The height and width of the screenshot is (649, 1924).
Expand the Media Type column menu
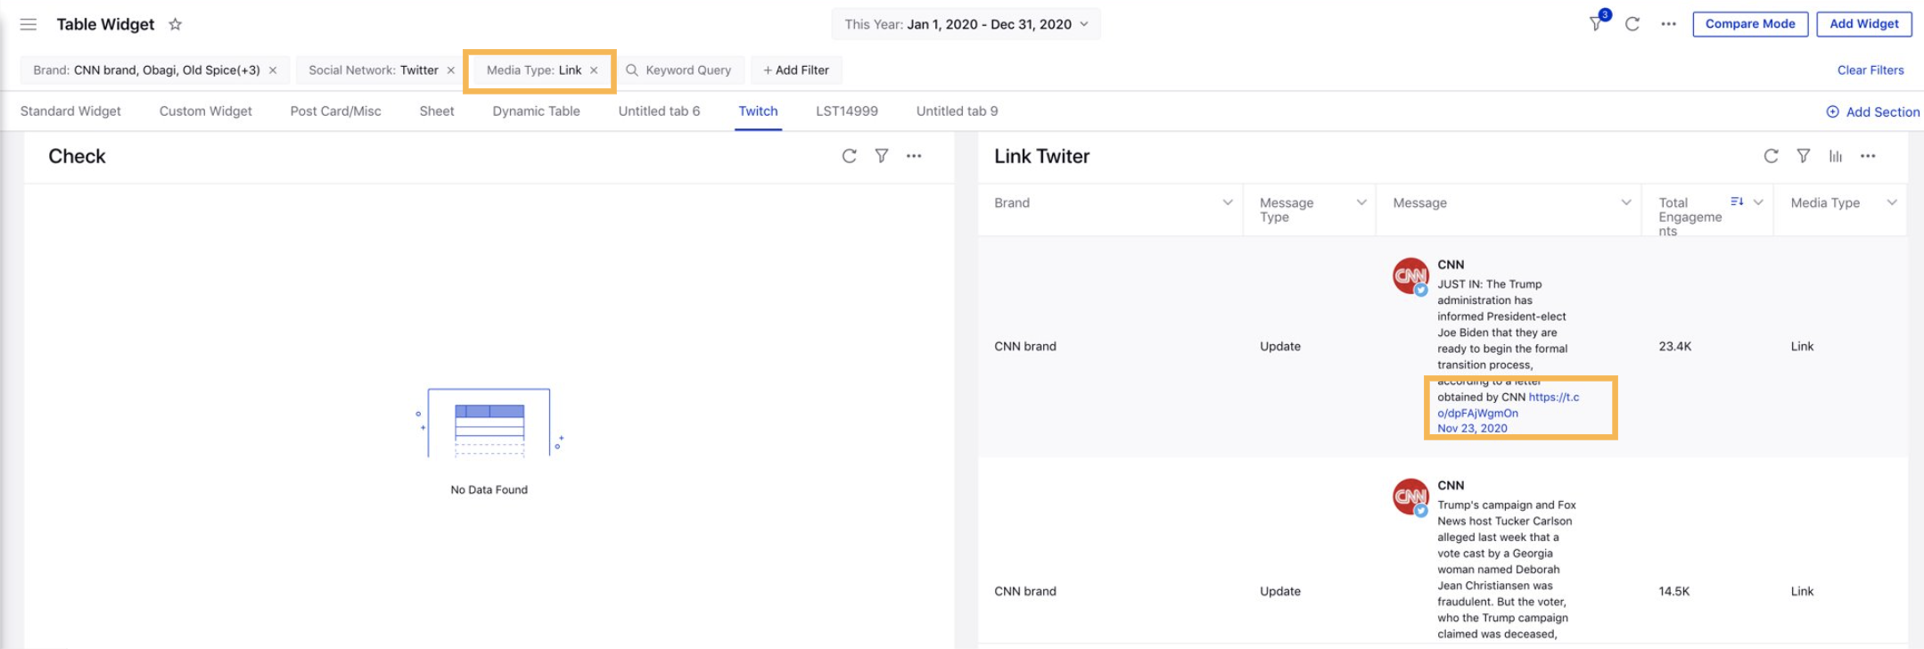1892,202
